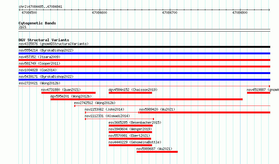
Task: Click the Cytogenetic Bands track heading
Action: pos(37,23)
